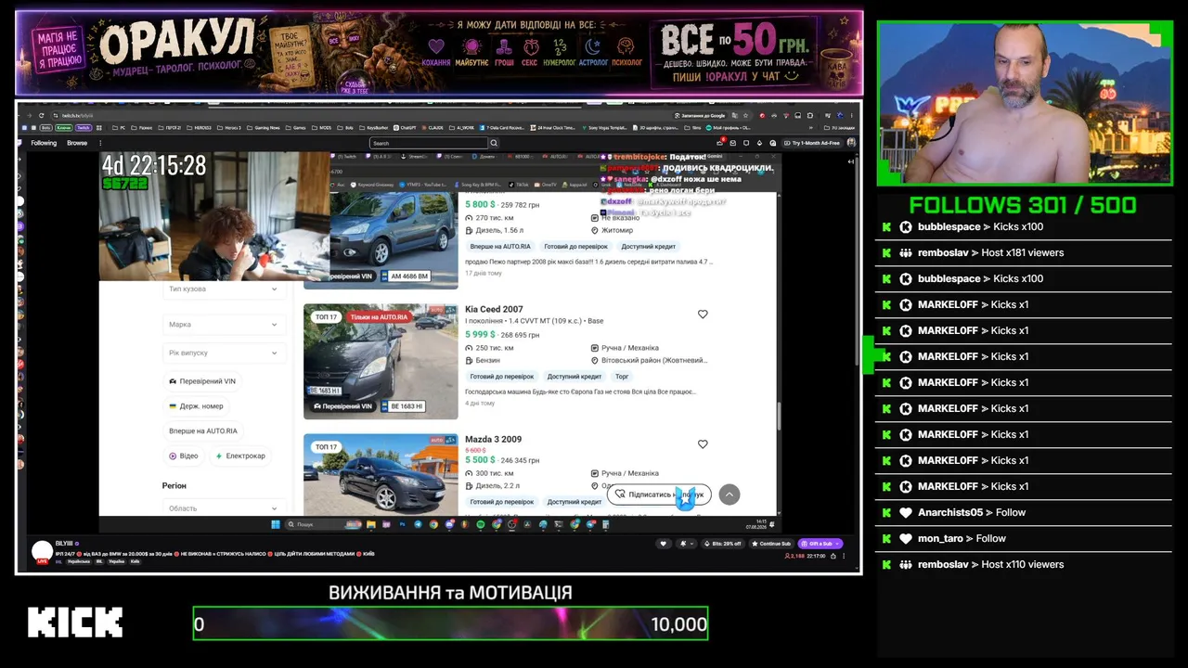Viewport: 1188px width, 668px height.
Task: Toggle the Електрокар filter chip
Action: (240, 456)
